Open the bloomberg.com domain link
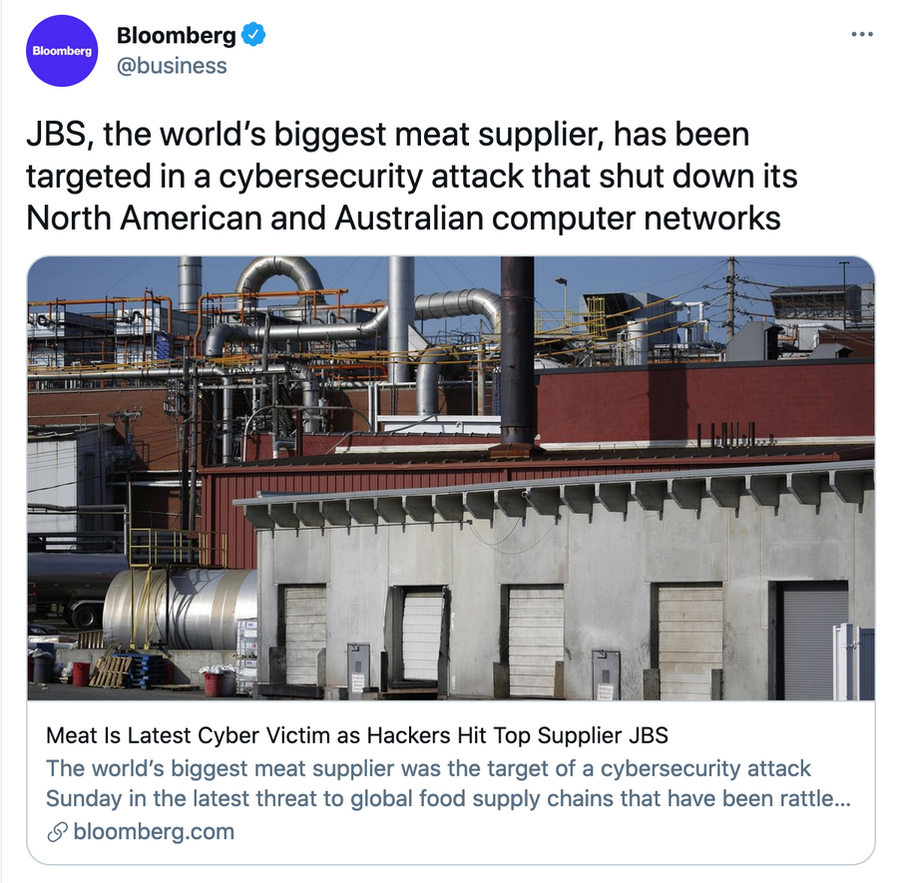 click(x=154, y=831)
